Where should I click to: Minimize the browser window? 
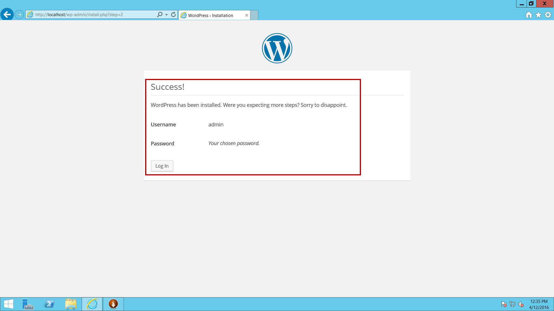point(521,4)
